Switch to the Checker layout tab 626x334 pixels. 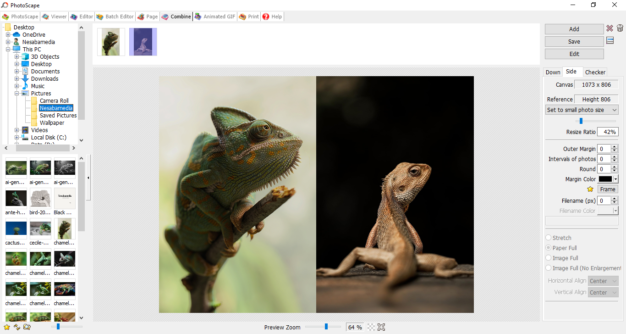tap(595, 72)
